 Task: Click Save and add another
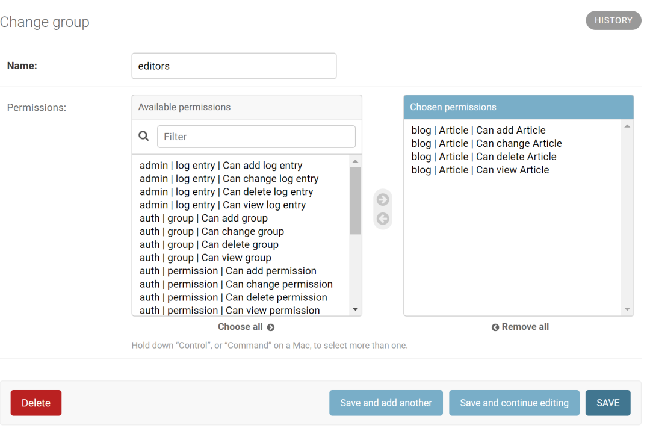click(386, 403)
